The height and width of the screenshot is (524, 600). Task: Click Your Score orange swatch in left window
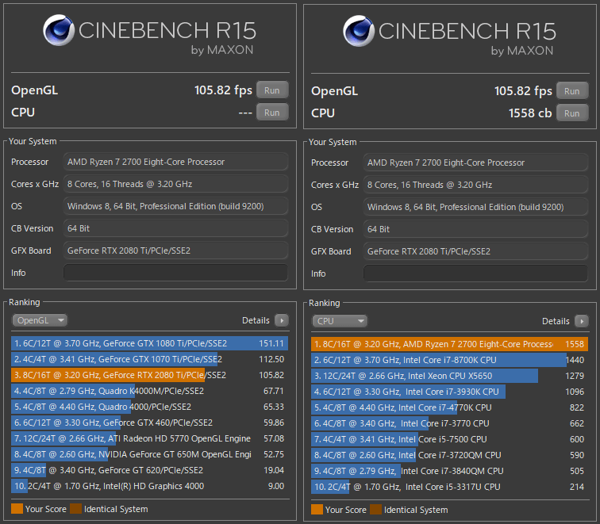(x=17, y=509)
